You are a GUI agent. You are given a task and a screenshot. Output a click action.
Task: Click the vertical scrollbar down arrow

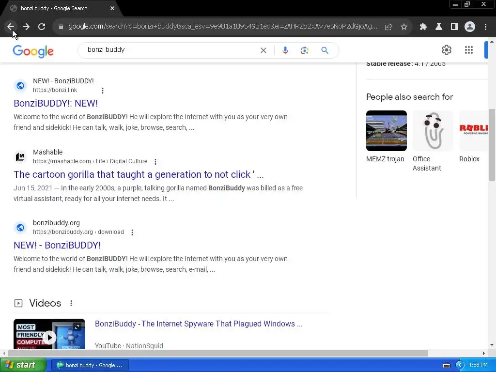pyautogui.click(x=492, y=345)
